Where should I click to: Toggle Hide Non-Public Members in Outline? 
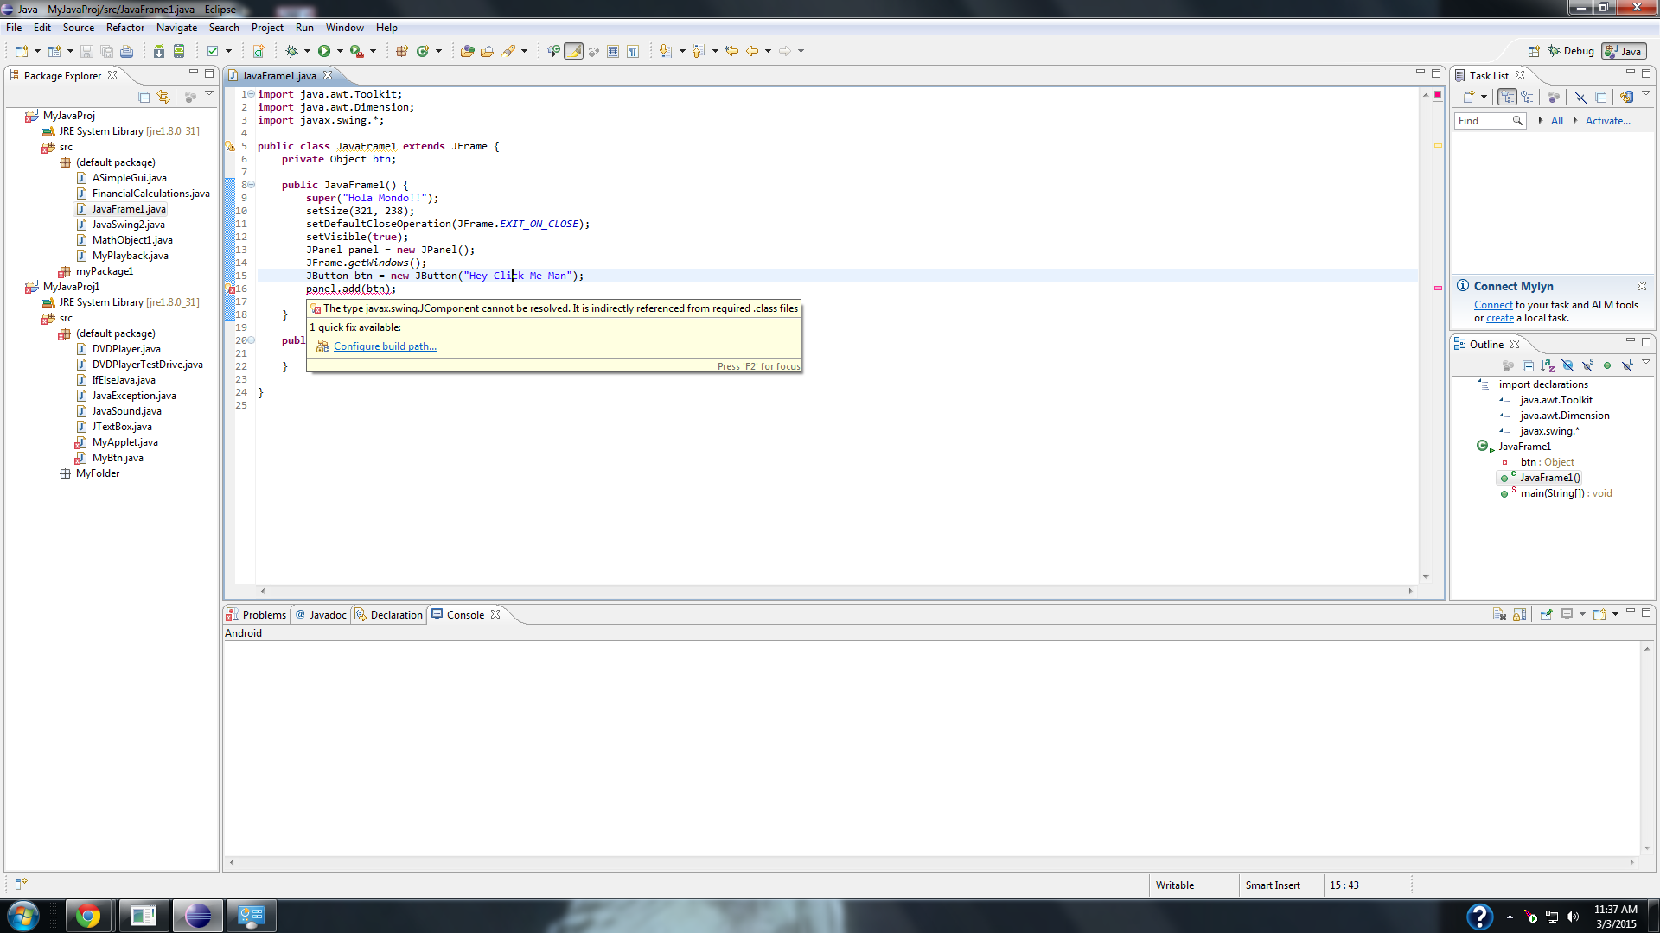pos(1607,366)
